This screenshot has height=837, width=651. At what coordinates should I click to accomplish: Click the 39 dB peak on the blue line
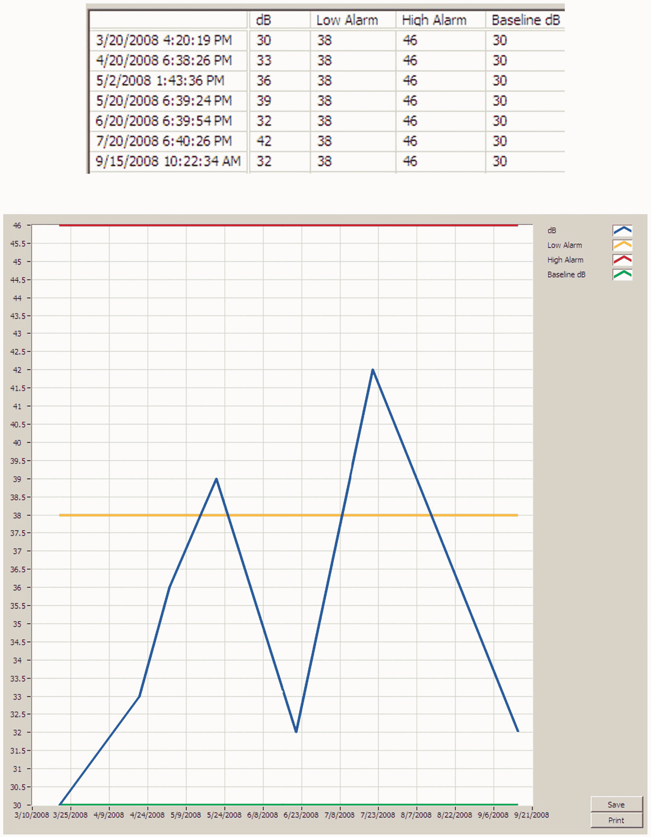coord(216,479)
